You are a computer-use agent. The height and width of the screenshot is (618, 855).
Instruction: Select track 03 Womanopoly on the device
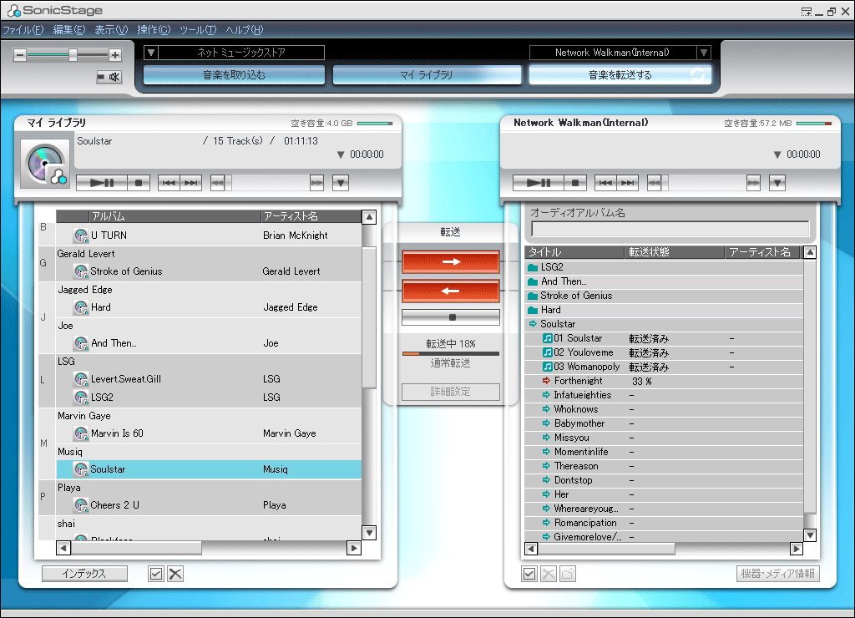pos(664,367)
